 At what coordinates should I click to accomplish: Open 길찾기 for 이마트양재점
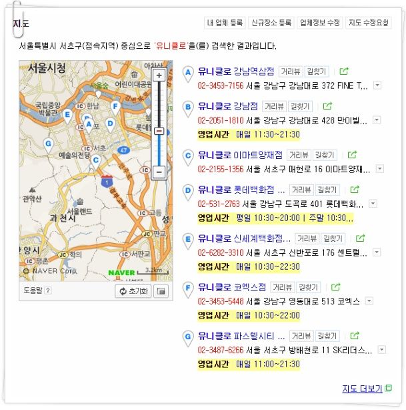pos(325,155)
